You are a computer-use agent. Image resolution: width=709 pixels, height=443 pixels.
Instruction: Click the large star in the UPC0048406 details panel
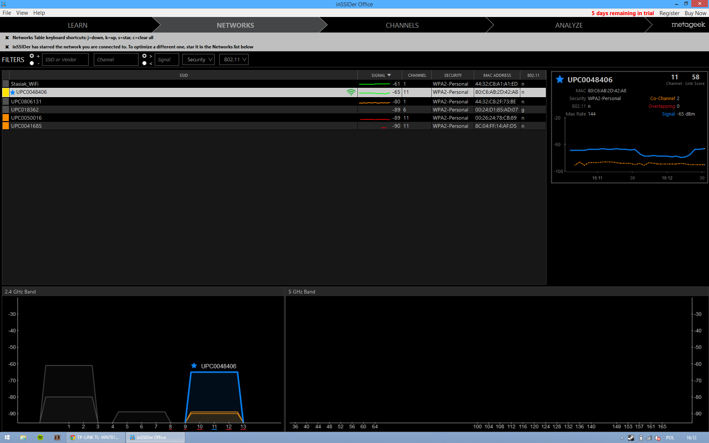(x=560, y=79)
